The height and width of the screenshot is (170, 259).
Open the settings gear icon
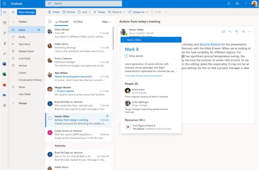coord(237,4)
